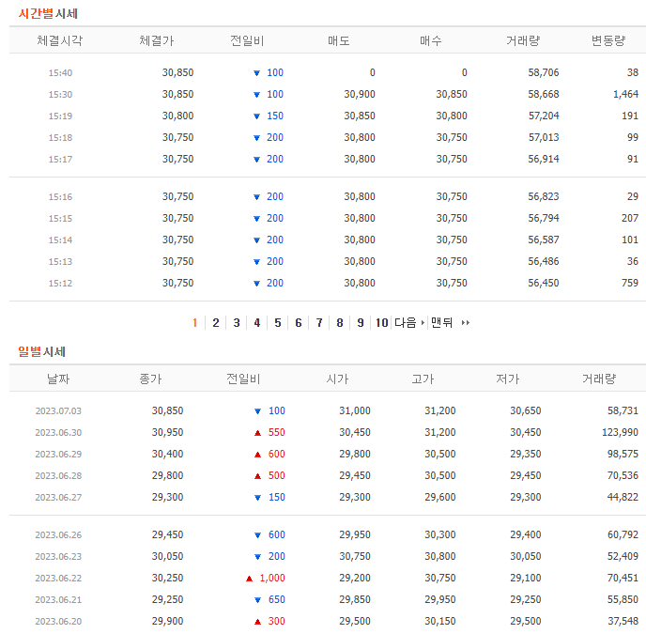Select the 15:15 time cell

coord(60,219)
